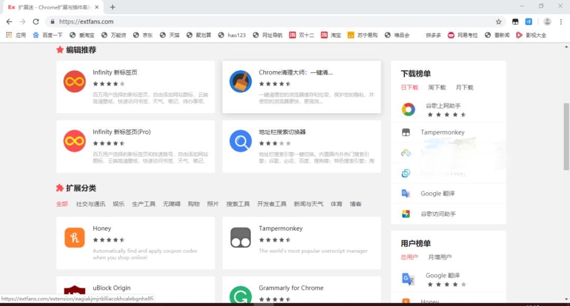Close the 扩展迷 browser tab
This screenshot has height=306, width=570.
pos(97,7)
